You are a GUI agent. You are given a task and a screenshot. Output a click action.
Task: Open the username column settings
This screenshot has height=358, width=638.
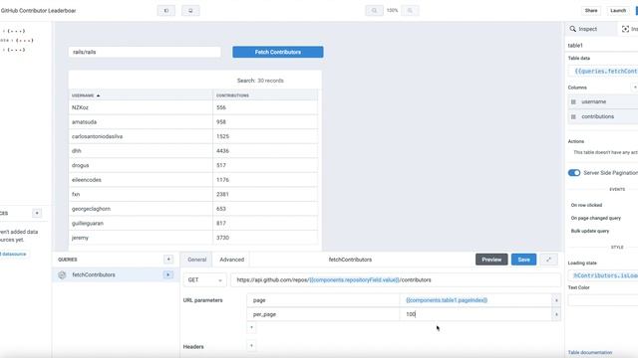(603, 101)
